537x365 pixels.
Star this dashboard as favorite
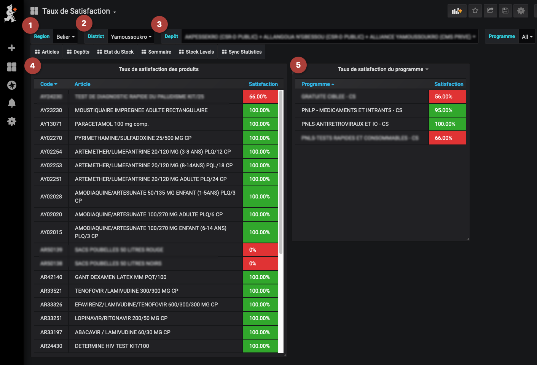[x=475, y=11]
